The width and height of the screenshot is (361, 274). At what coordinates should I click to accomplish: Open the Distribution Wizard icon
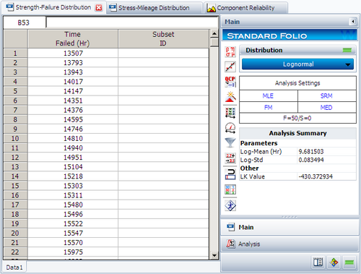230,97
